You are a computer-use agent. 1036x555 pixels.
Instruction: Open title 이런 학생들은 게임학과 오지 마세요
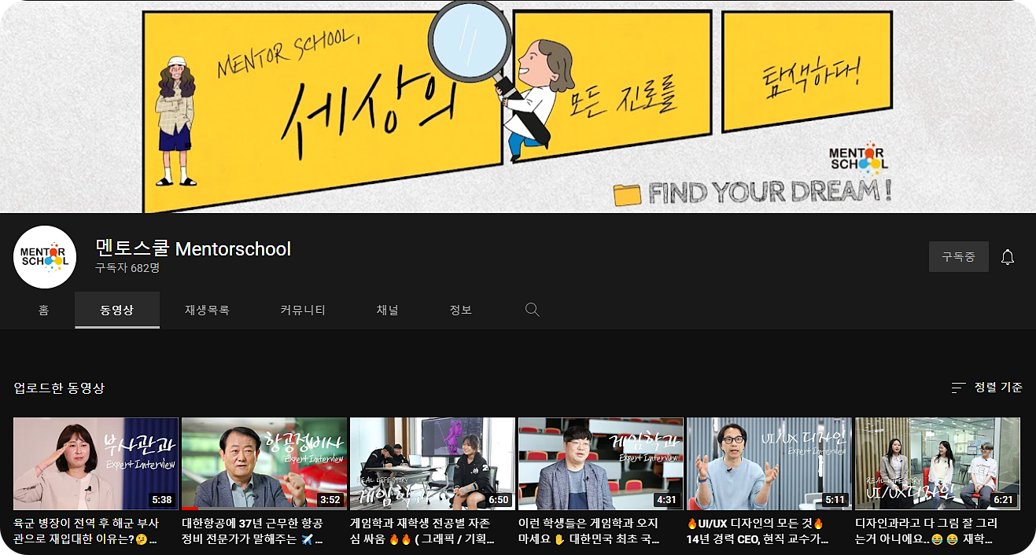point(591,531)
